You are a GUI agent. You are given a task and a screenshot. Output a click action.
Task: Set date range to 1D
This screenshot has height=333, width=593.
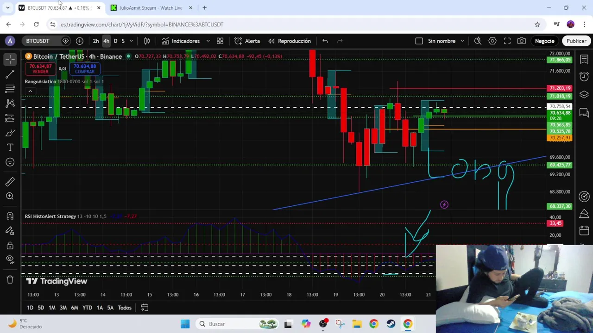pyautogui.click(x=30, y=308)
